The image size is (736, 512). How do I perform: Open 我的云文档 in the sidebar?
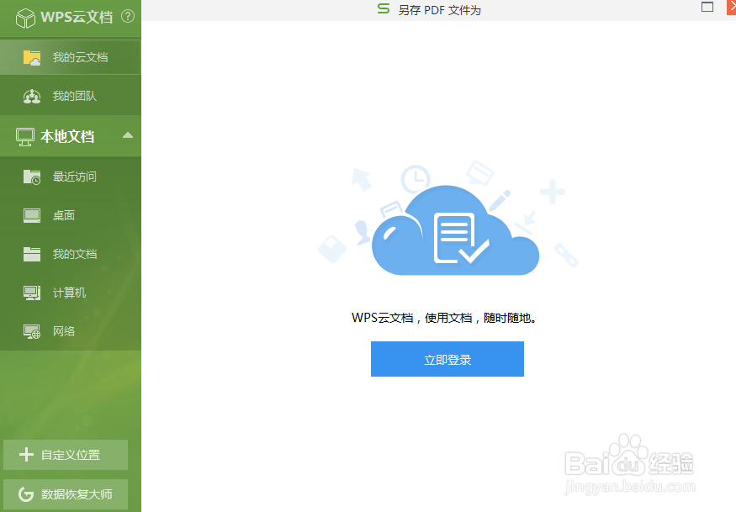pos(71,57)
